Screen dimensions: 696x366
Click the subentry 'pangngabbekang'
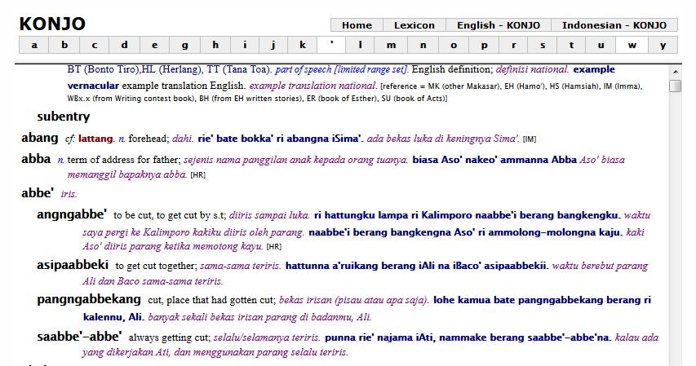(89, 299)
